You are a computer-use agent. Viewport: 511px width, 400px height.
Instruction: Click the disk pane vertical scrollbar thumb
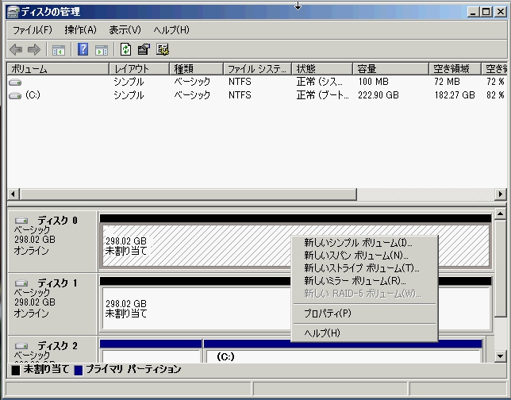pos(500,268)
